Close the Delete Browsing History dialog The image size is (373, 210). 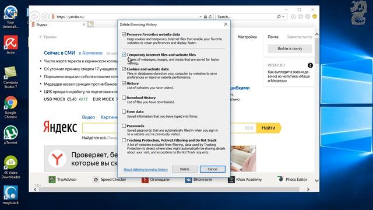pos(226,24)
